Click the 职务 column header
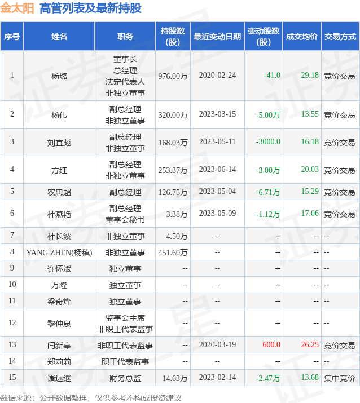This screenshot has height=403, width=360. (x=125, y=36)
